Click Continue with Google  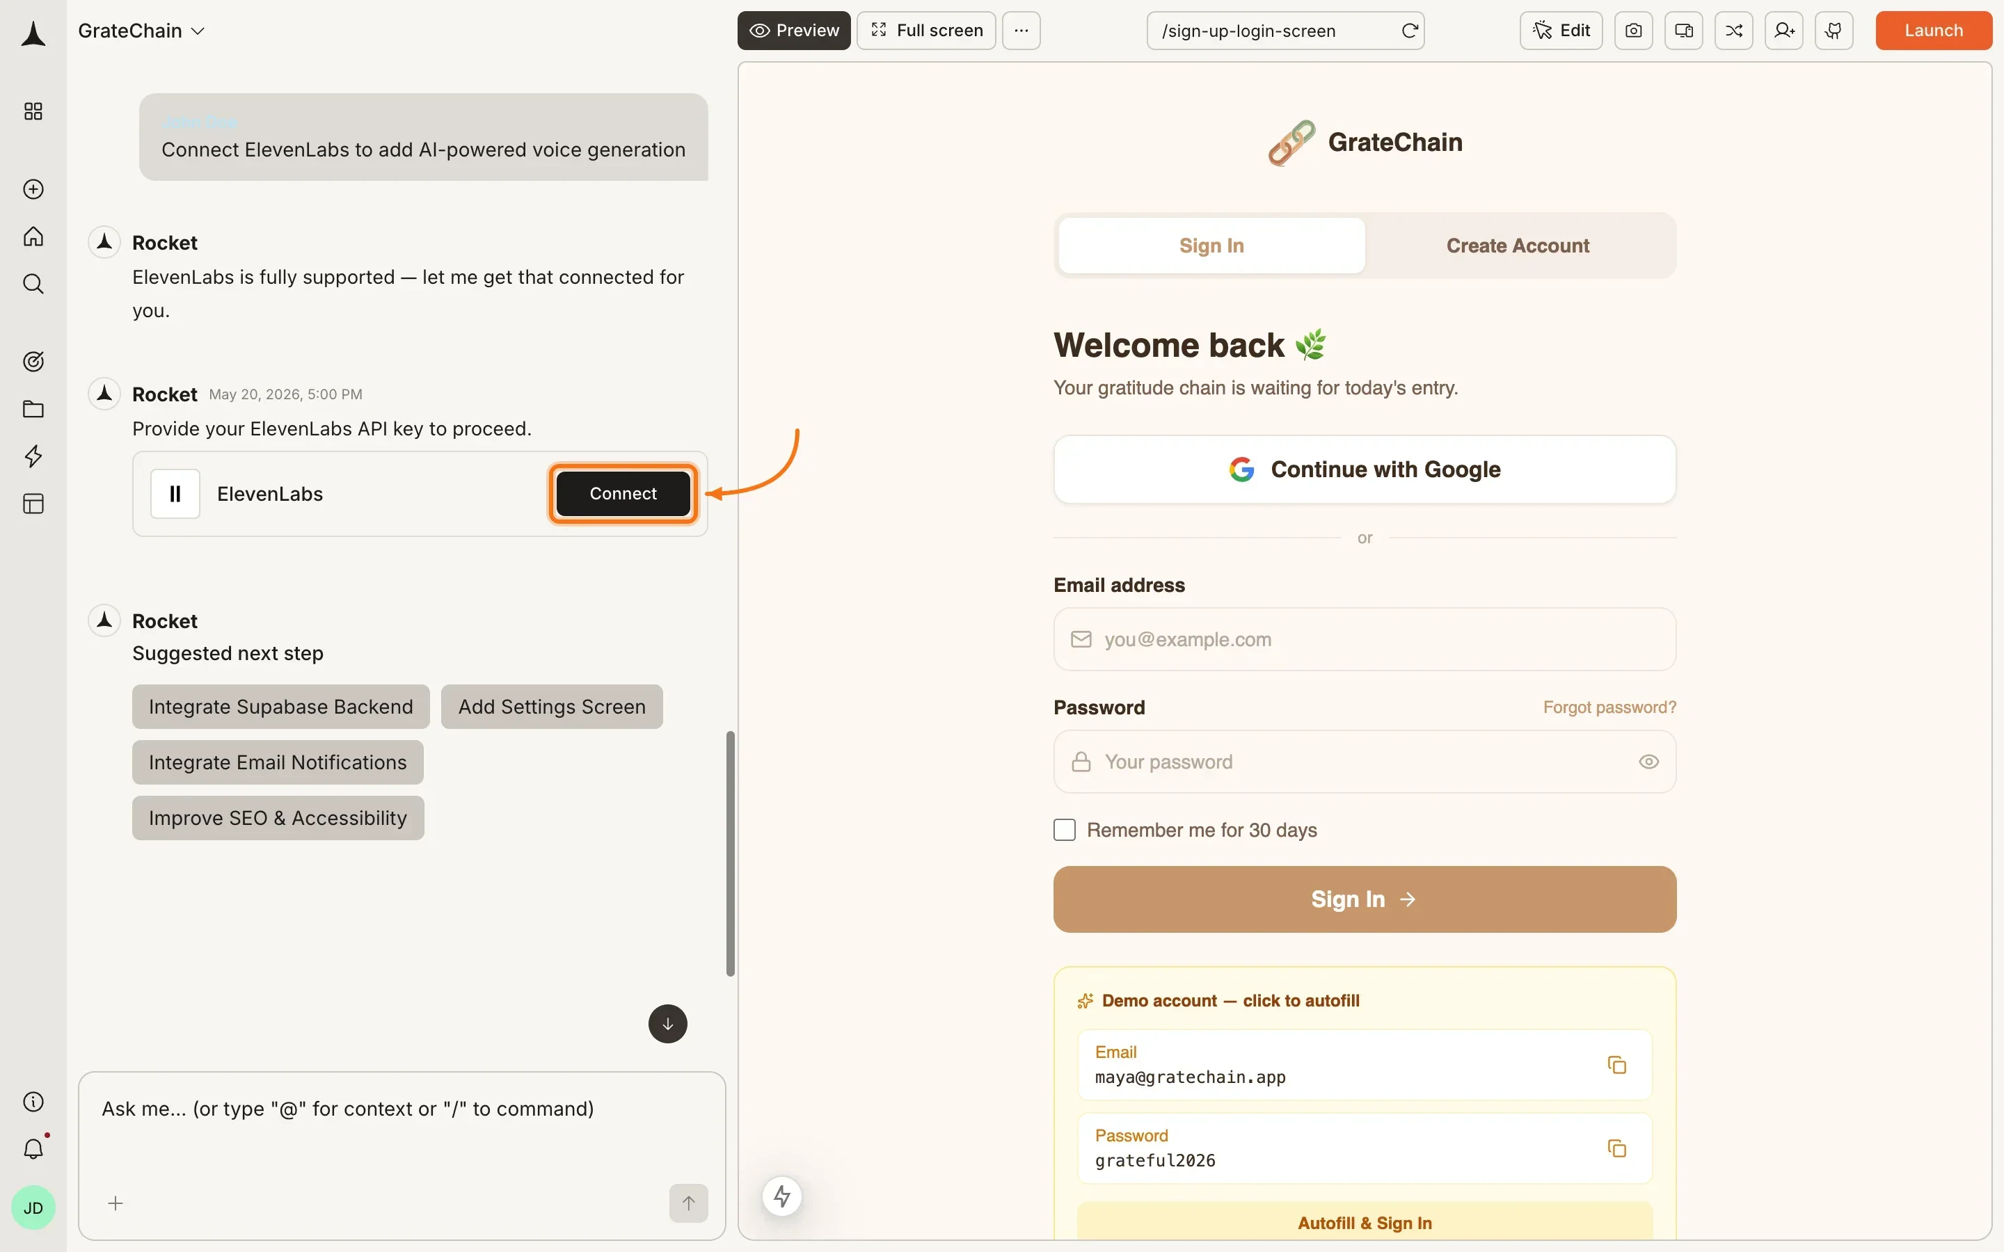1365,469
